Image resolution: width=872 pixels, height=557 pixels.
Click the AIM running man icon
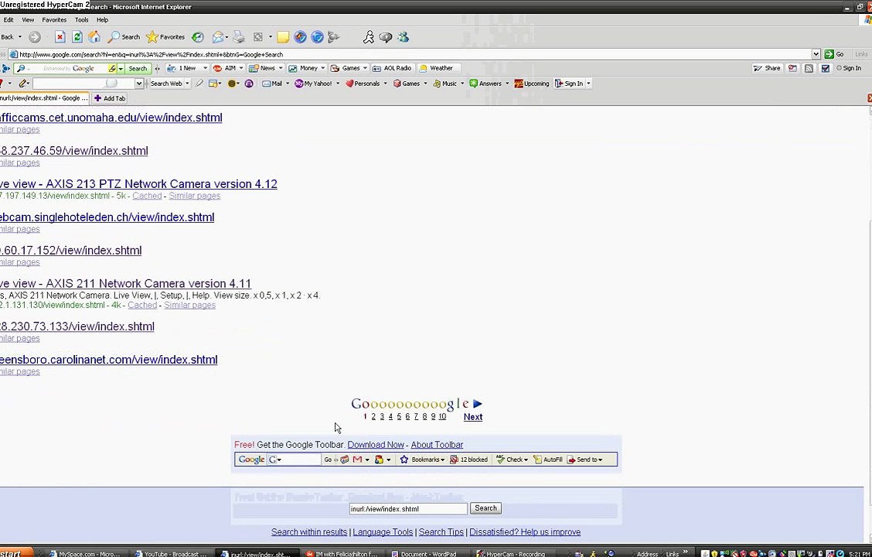click(368, 37)
